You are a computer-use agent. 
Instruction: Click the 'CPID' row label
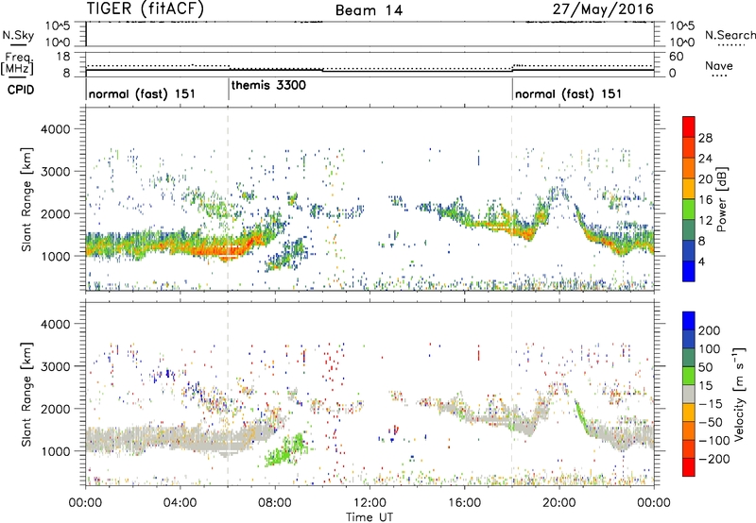[21, 90]
